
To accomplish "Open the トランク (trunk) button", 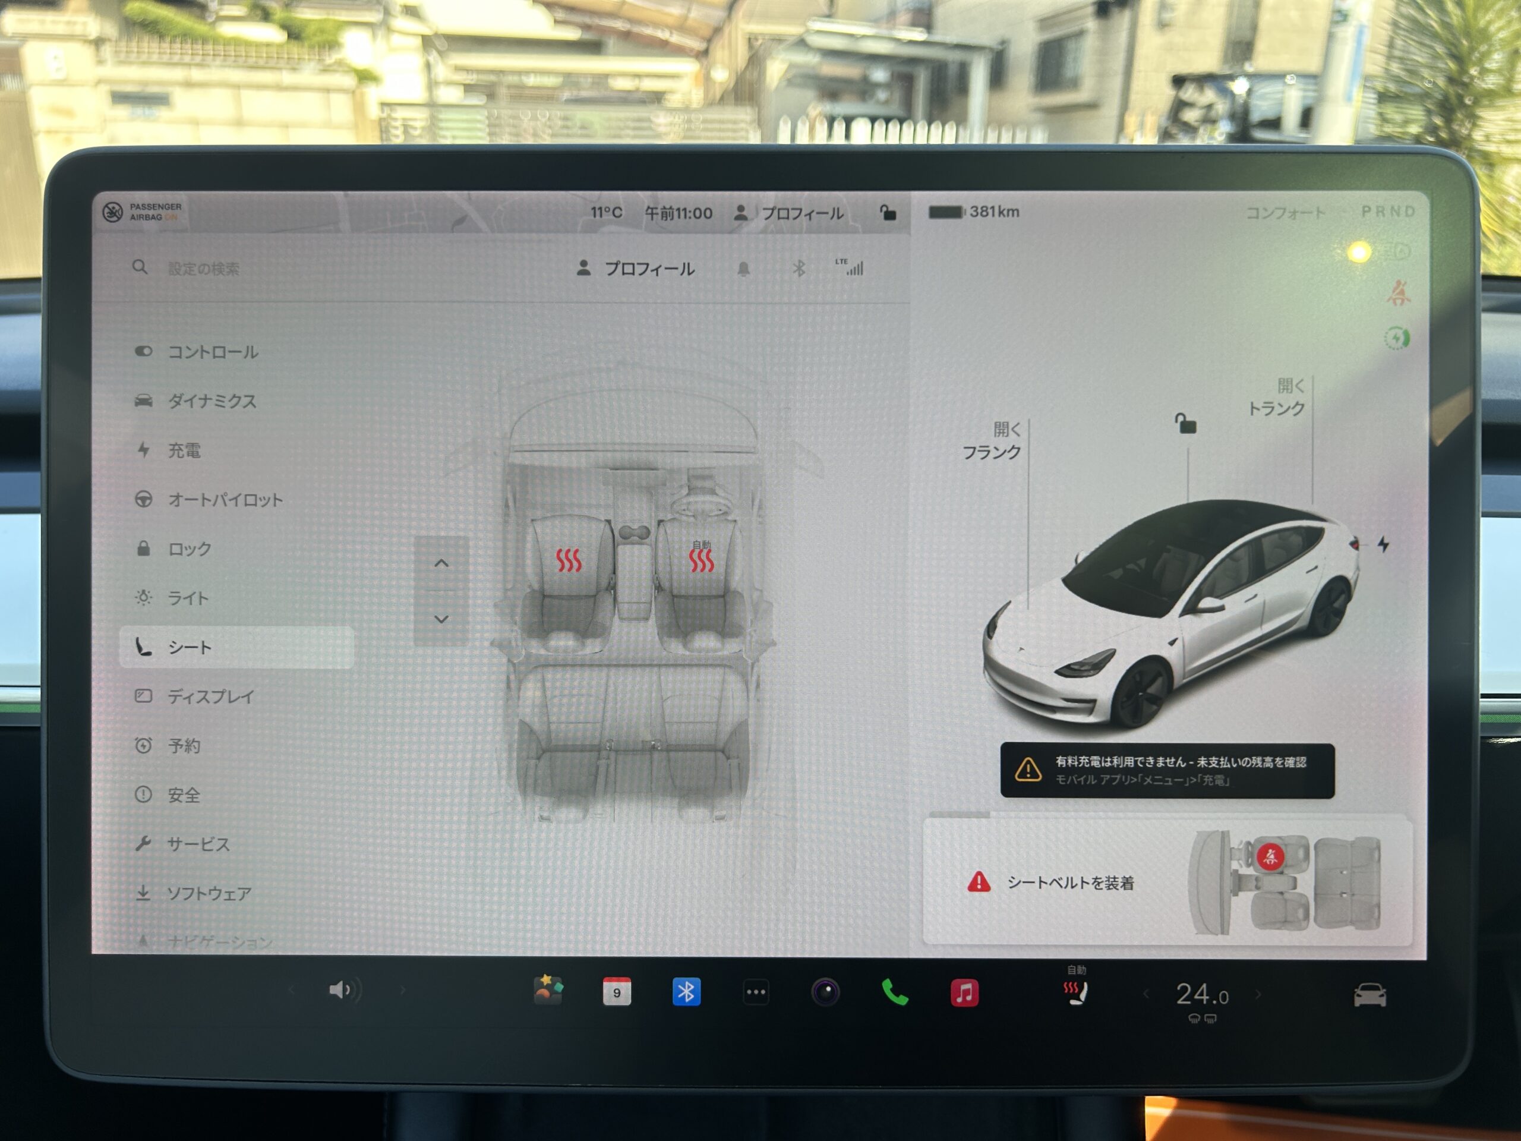I will pyautogui.click(x=1276, y=398).
